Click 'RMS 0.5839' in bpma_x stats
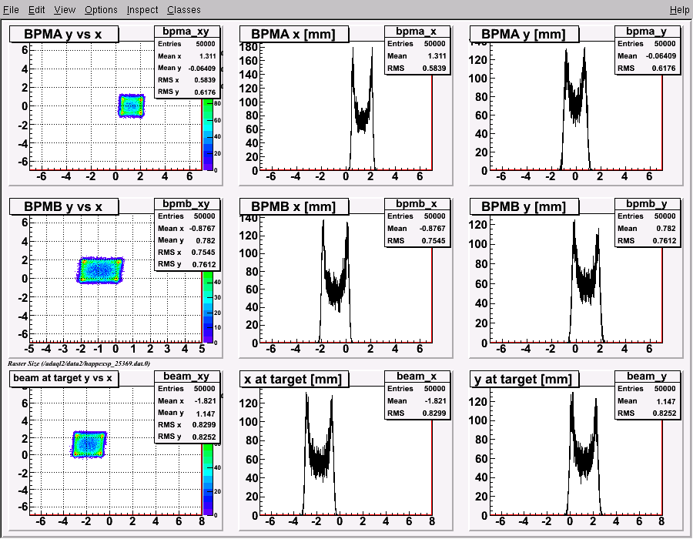This screenshot has width=693, height=539. point(417,68)
